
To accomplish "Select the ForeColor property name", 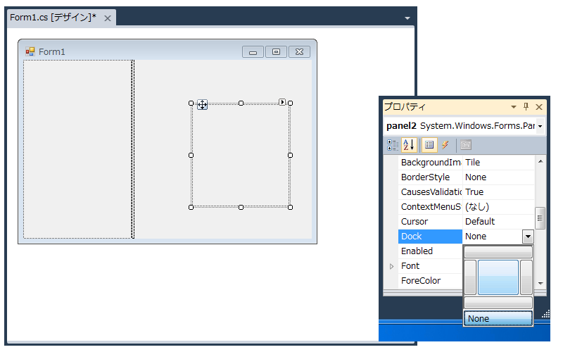I will pos(420,280).
